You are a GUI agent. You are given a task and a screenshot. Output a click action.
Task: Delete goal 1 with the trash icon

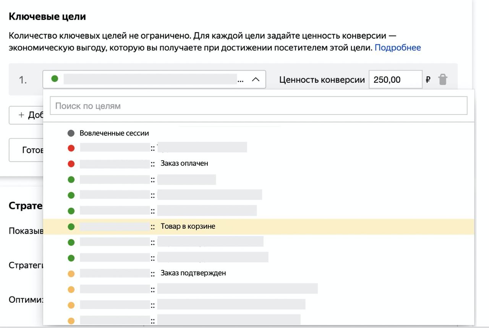tap(442, 80)
